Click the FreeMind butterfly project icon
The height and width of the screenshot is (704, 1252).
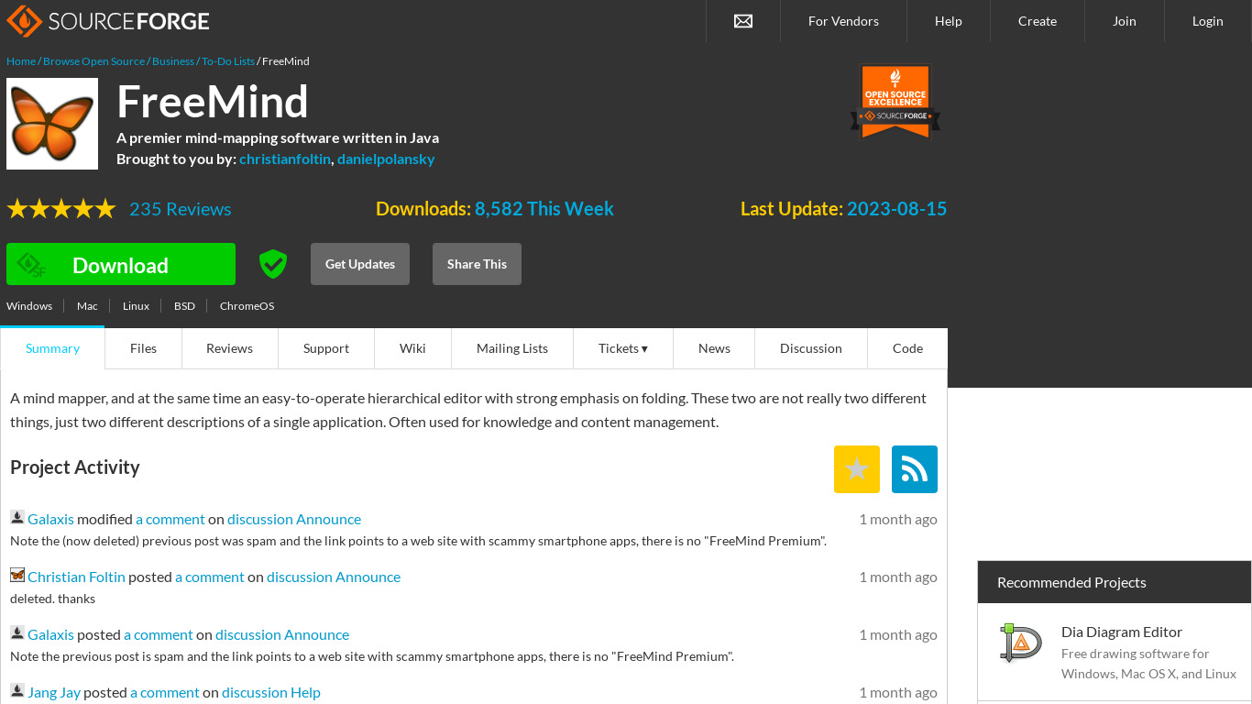pyautogui.click(x=52, y=124)
